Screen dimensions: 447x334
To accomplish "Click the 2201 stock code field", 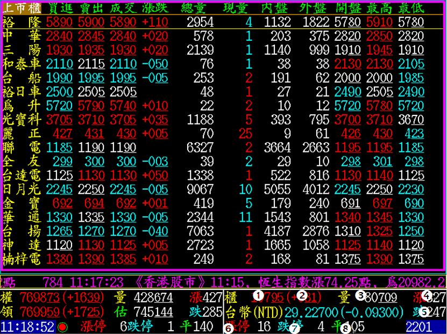I will (x=420, y=327).
